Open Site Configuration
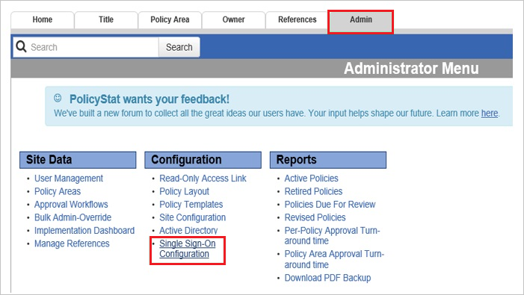The width and height of the screenshot is (524, 295). (x=193, y=217)
